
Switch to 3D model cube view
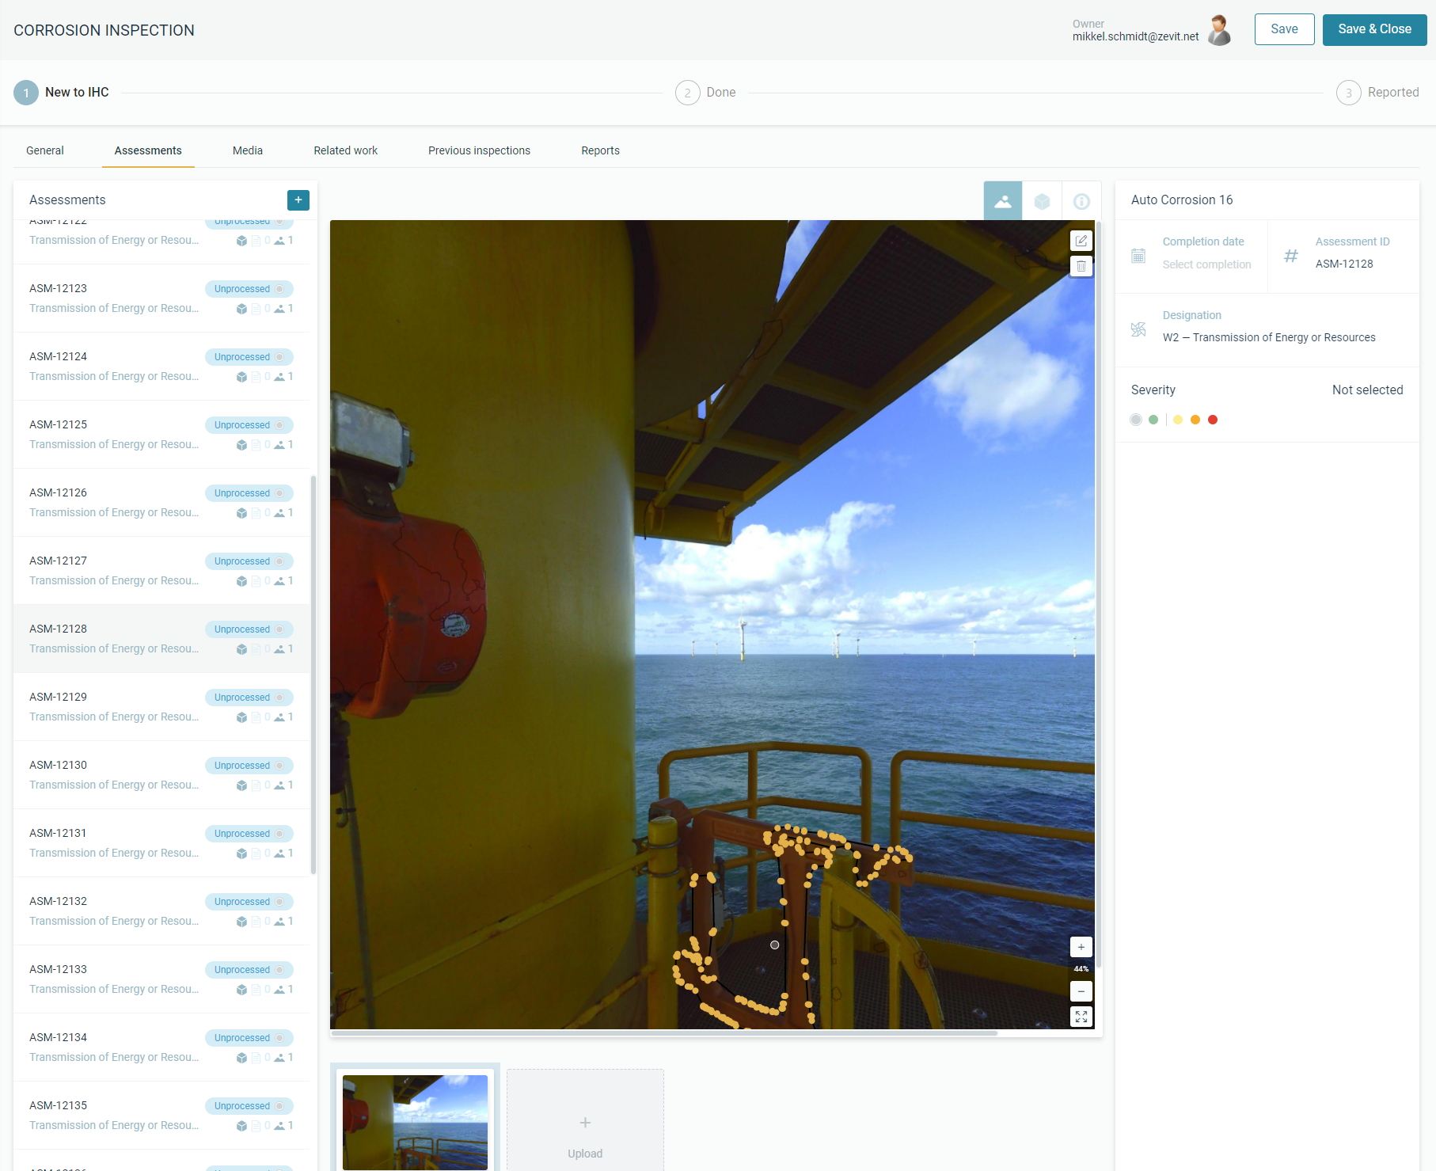(x=1042, y=201)
